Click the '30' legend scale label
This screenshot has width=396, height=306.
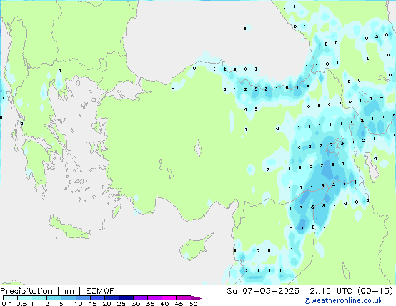pos(136,304)
